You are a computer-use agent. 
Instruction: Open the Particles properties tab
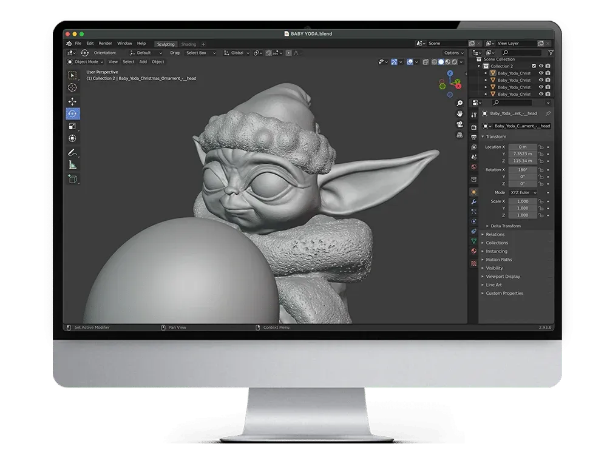click(x=474, y=212)
